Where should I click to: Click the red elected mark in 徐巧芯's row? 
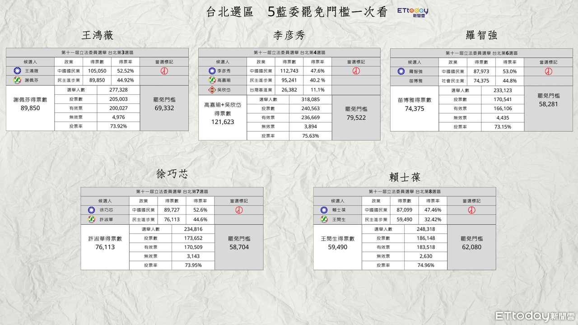click(239, 210)
